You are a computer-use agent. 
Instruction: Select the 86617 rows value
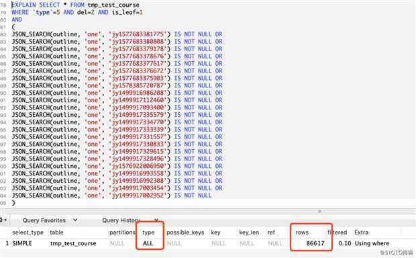click(315, 243)
